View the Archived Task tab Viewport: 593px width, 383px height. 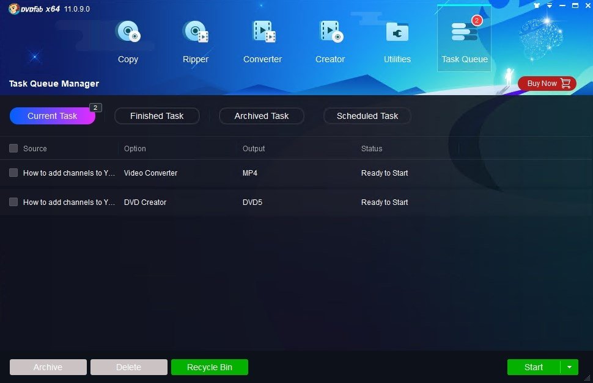261,116
